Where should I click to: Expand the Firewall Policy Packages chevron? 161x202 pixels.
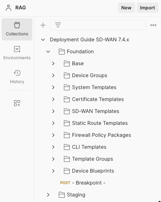point(53,135)
